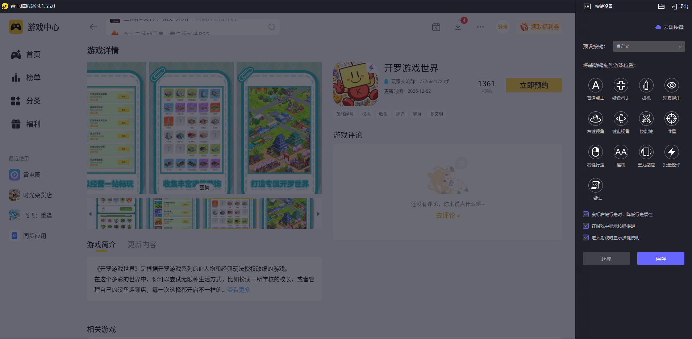692x339 pixels.
Task: Open the downloads icon with badge
Action: pos(458,27)
